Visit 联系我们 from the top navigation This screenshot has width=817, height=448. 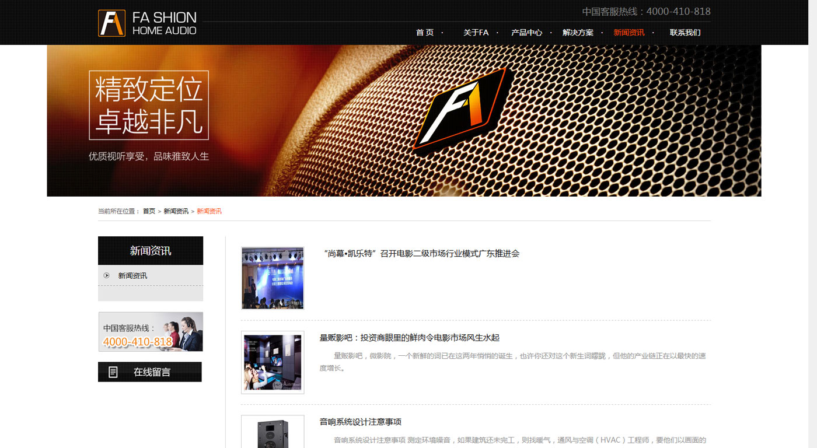pos(685,33)
